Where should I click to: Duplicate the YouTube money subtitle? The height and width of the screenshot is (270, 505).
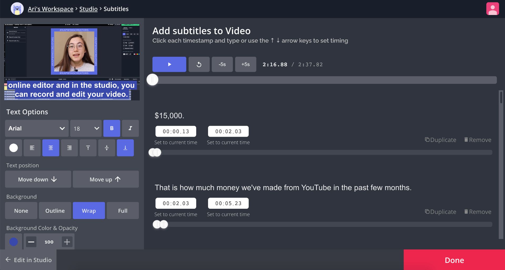point(441,212)
